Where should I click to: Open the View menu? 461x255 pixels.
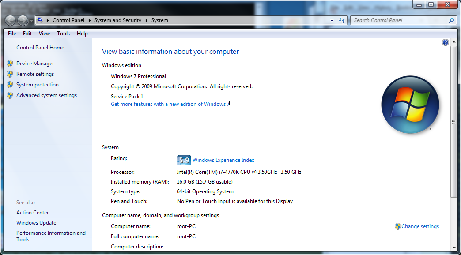click(x=44, y=34)
